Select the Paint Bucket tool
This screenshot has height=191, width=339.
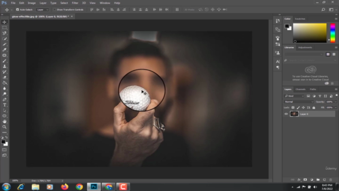(4, 83)
